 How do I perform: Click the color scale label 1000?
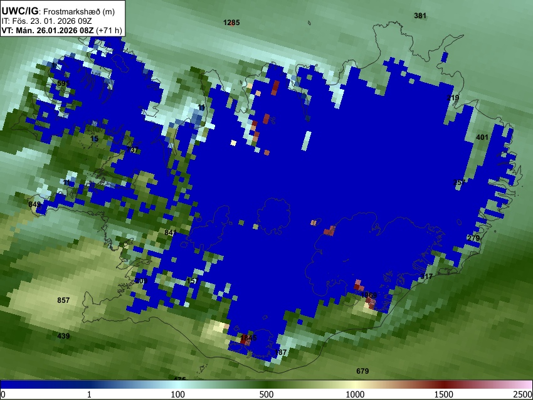(355, 394)
